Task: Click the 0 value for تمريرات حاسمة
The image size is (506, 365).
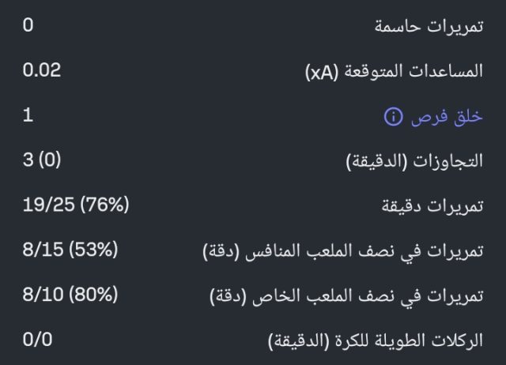Action: tap(28, 25)
